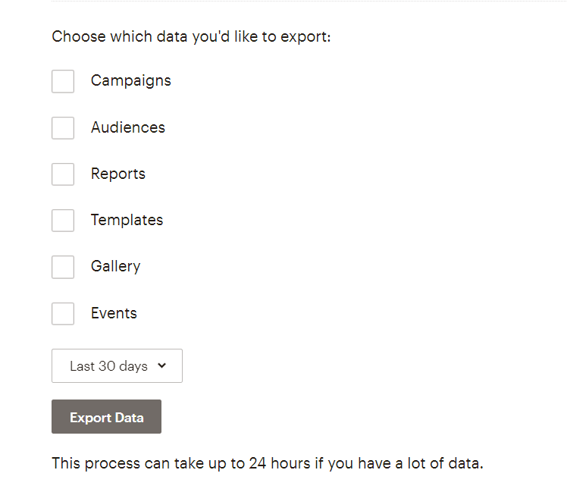
Task: Click the word 'export:' in the heading
Action: (306, 37)
